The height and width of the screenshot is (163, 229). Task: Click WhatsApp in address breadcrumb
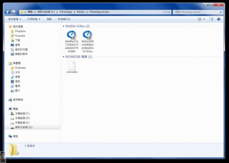[66, 12]
